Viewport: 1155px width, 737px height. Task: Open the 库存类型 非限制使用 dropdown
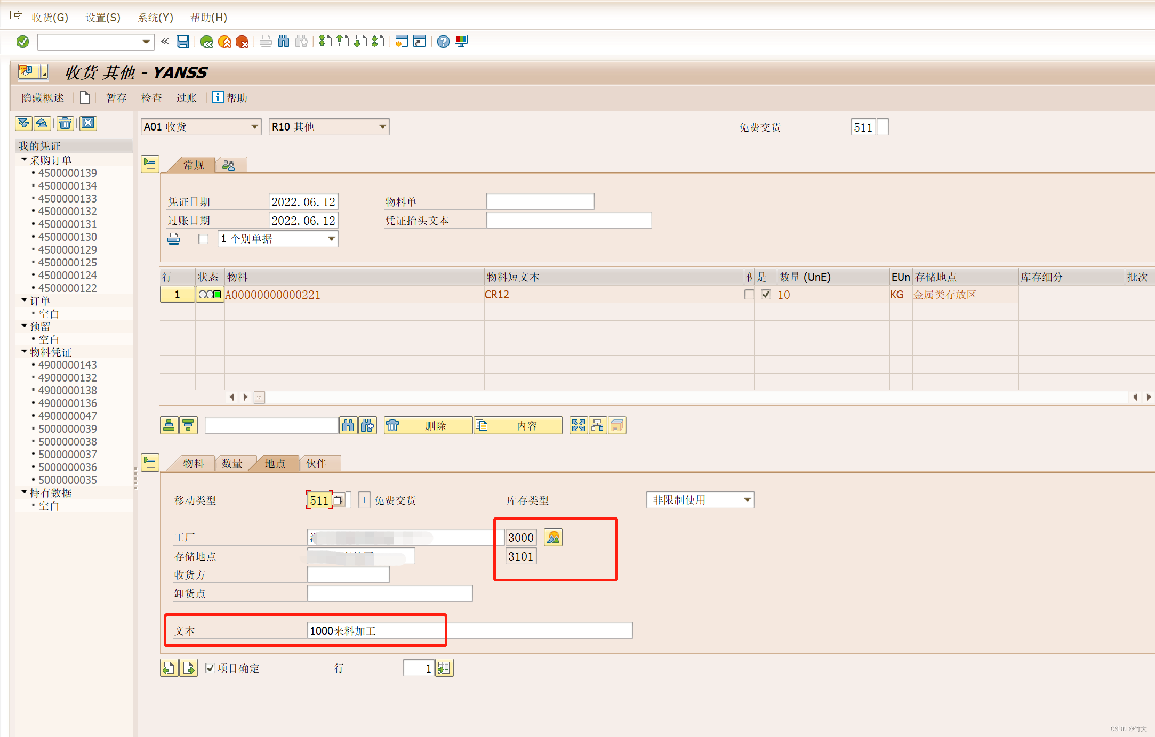click(x=747, y=500)
